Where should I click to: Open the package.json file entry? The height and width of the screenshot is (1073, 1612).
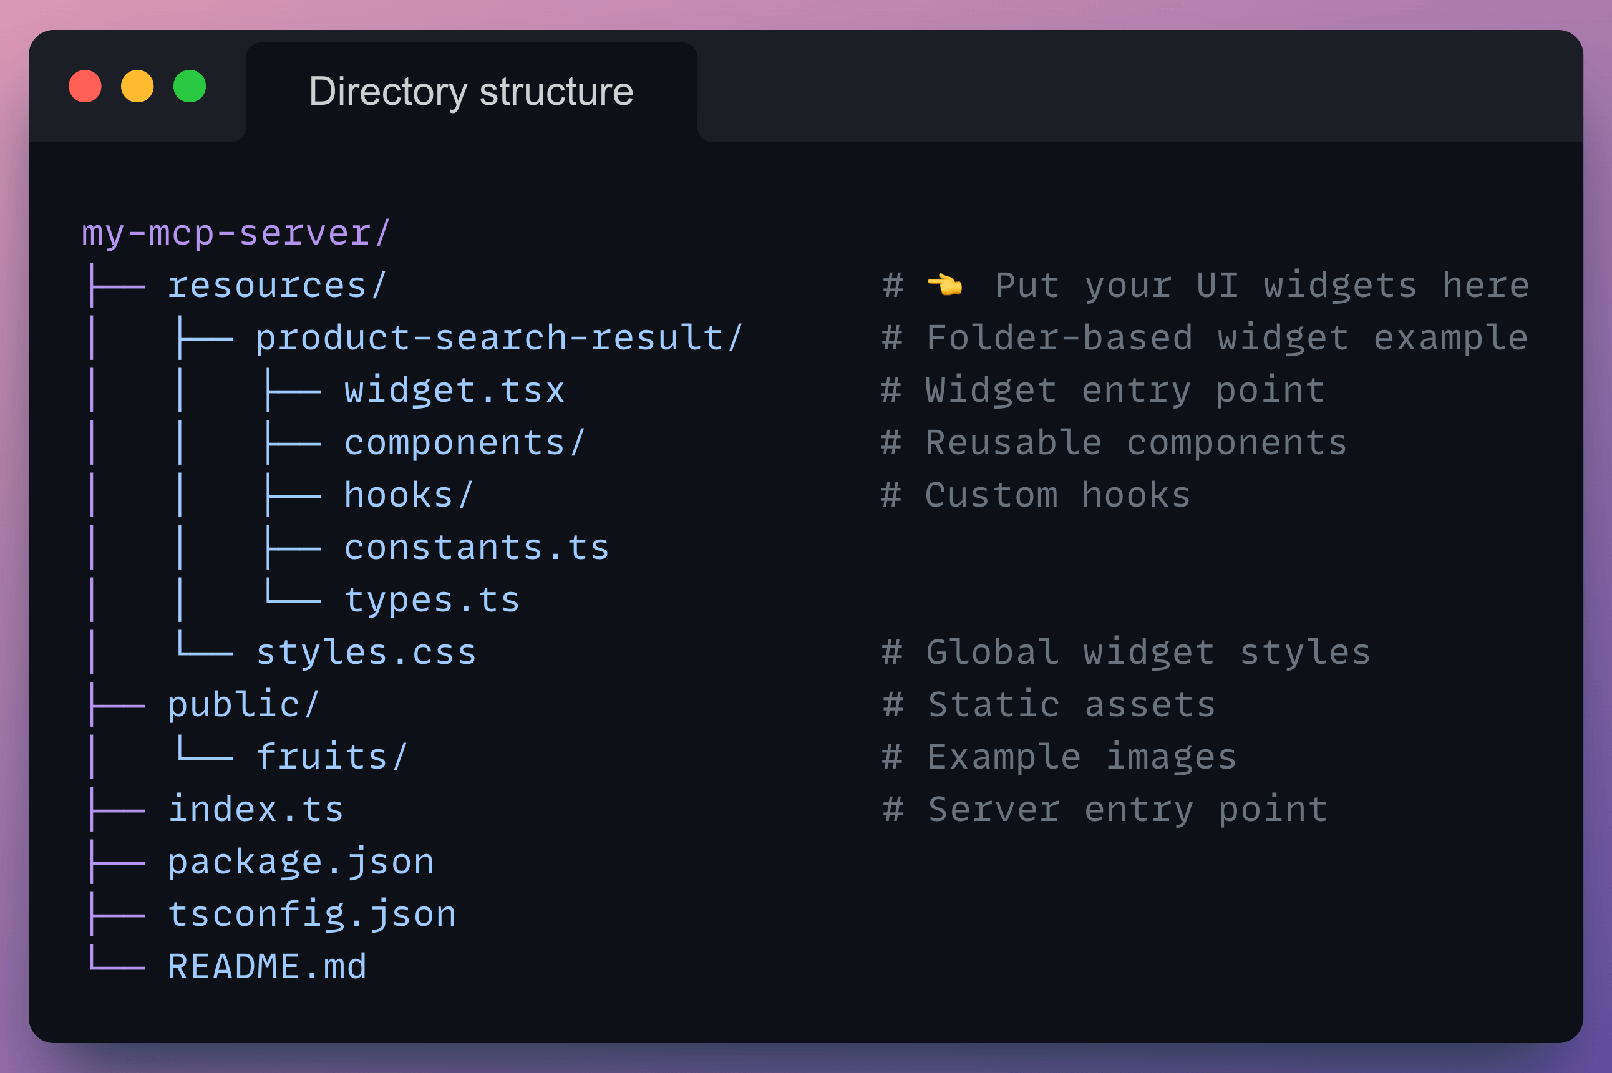point(301,862)
